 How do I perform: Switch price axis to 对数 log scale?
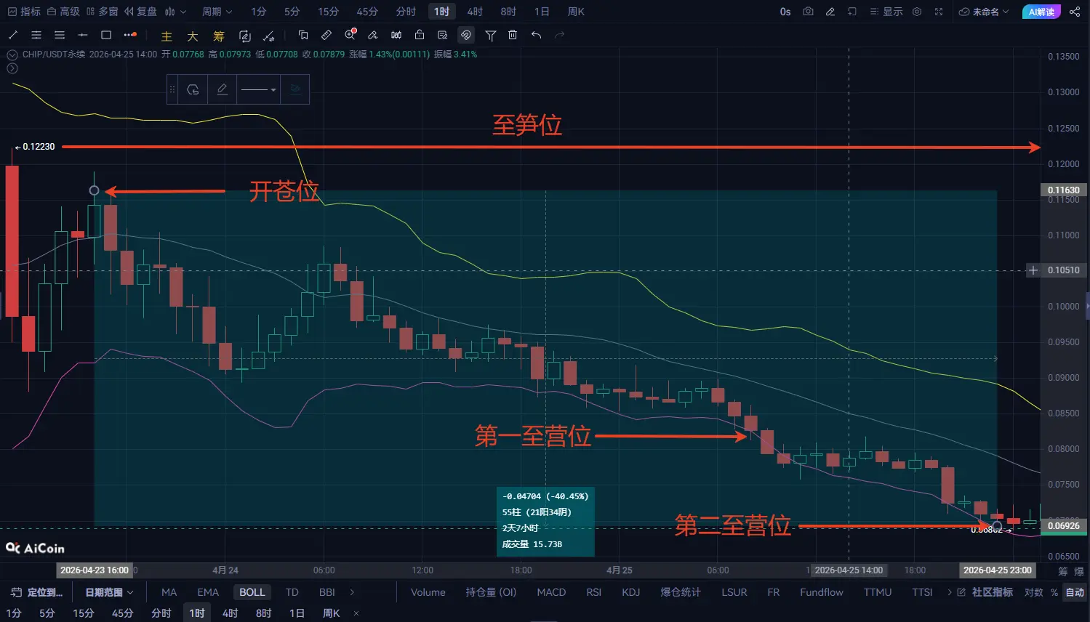pos(1033,592)
